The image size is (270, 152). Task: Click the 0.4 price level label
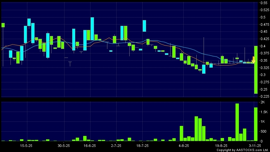262,46
